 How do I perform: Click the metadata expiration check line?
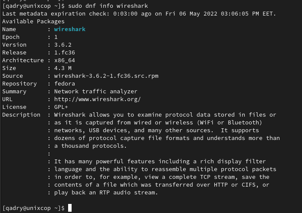point(139,14)
